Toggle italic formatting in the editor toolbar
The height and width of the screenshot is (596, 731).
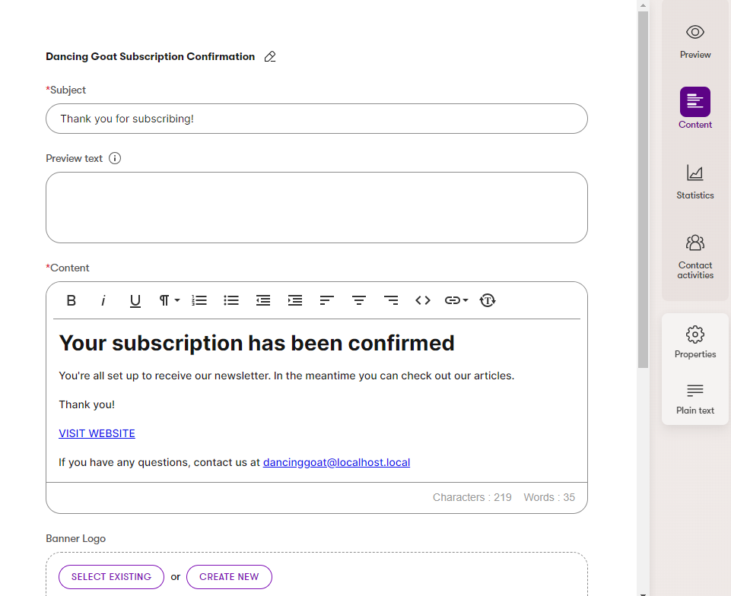tap(103, 300)
